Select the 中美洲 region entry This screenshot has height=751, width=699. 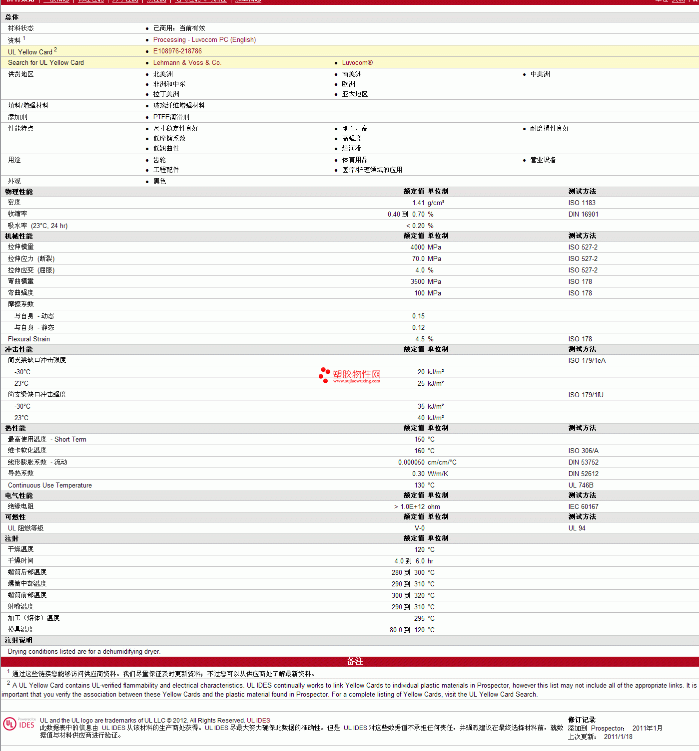coord(540,74)
